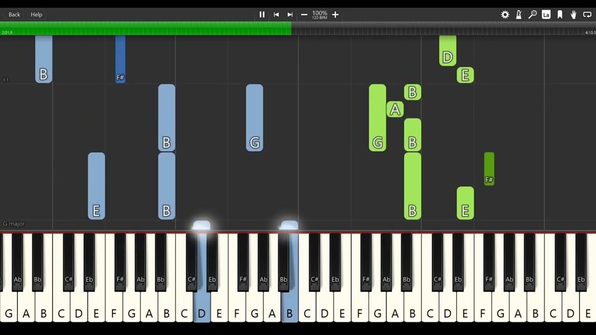This screenshot has width=596, height=335.
Task: Click the G major key signature label
Action: click(x=14, y=224)
